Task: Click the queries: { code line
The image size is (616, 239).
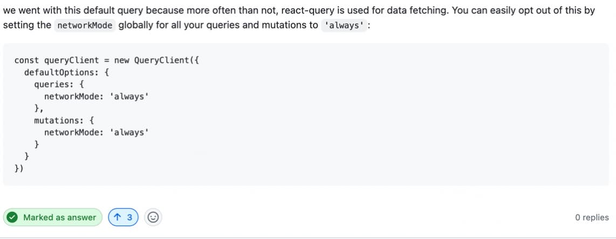Action: 59,85
